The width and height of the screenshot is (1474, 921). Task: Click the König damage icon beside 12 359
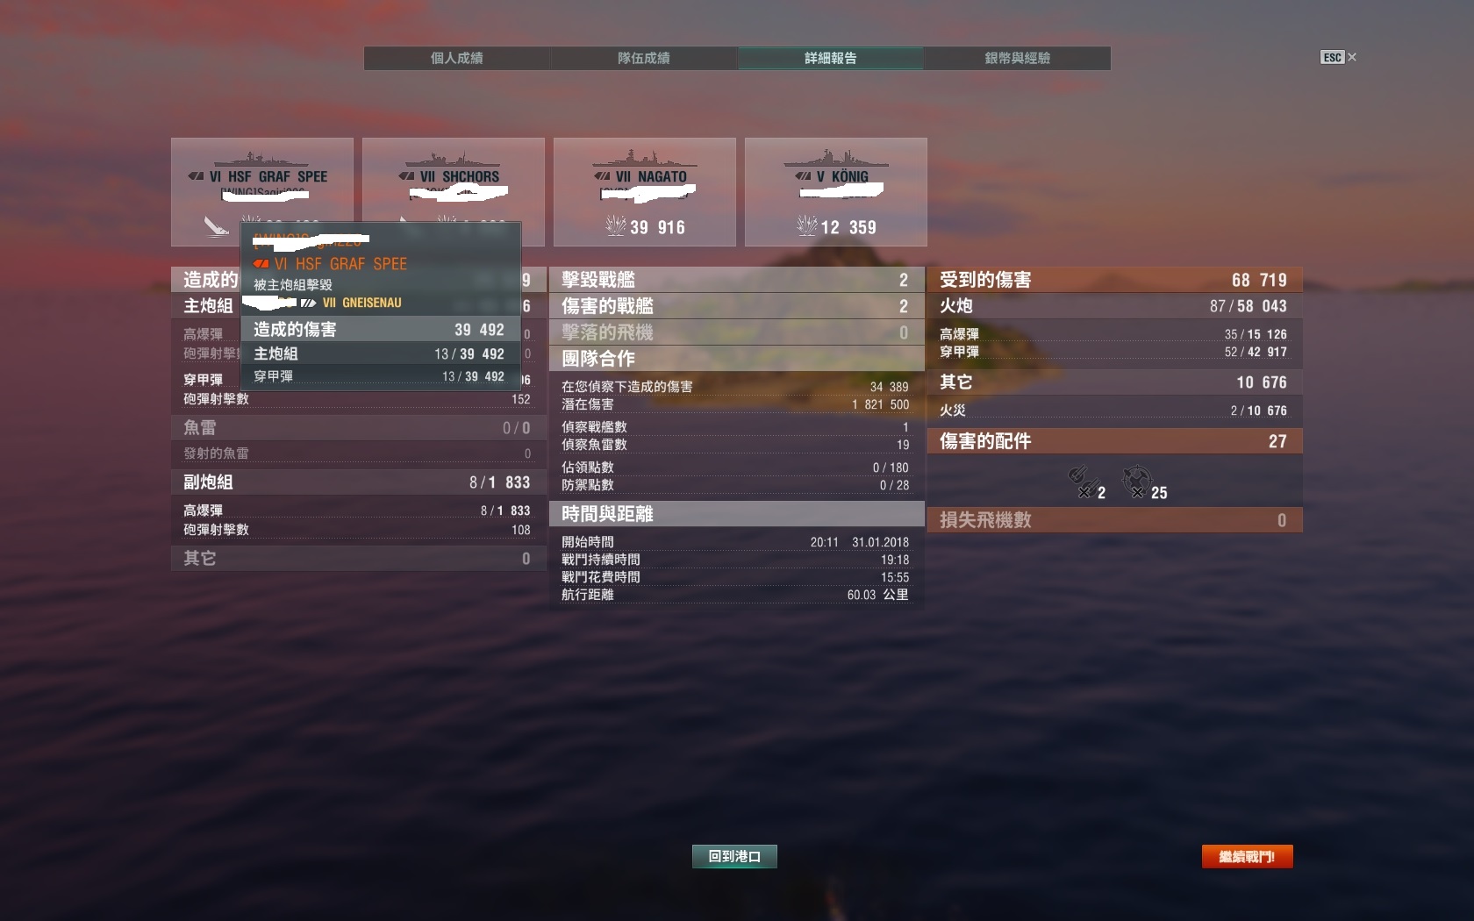coord(806,225)
